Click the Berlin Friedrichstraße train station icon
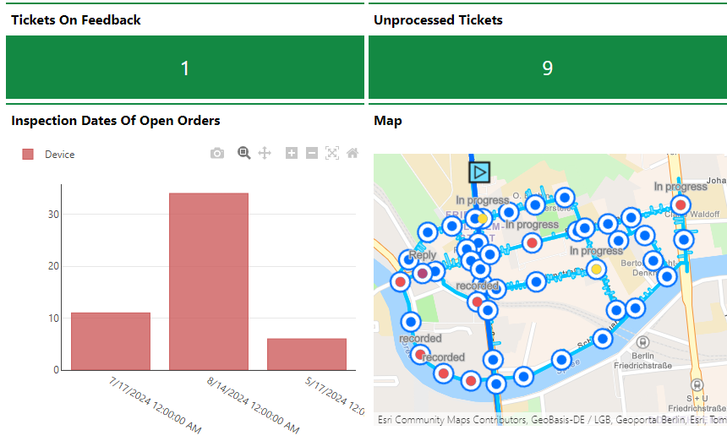The width and height of the screenshot is (727, 441). tap(644, 342)
